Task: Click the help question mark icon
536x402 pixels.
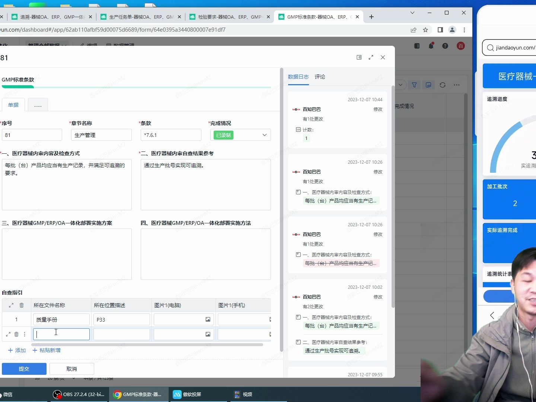Action: click(x=445, y=46)
